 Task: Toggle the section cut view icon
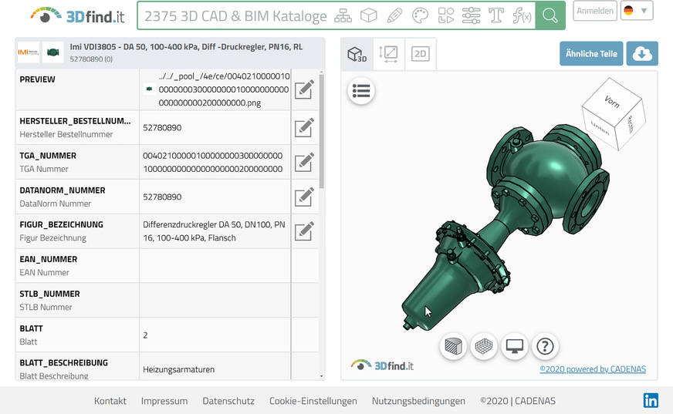click(x=454, y=346)
